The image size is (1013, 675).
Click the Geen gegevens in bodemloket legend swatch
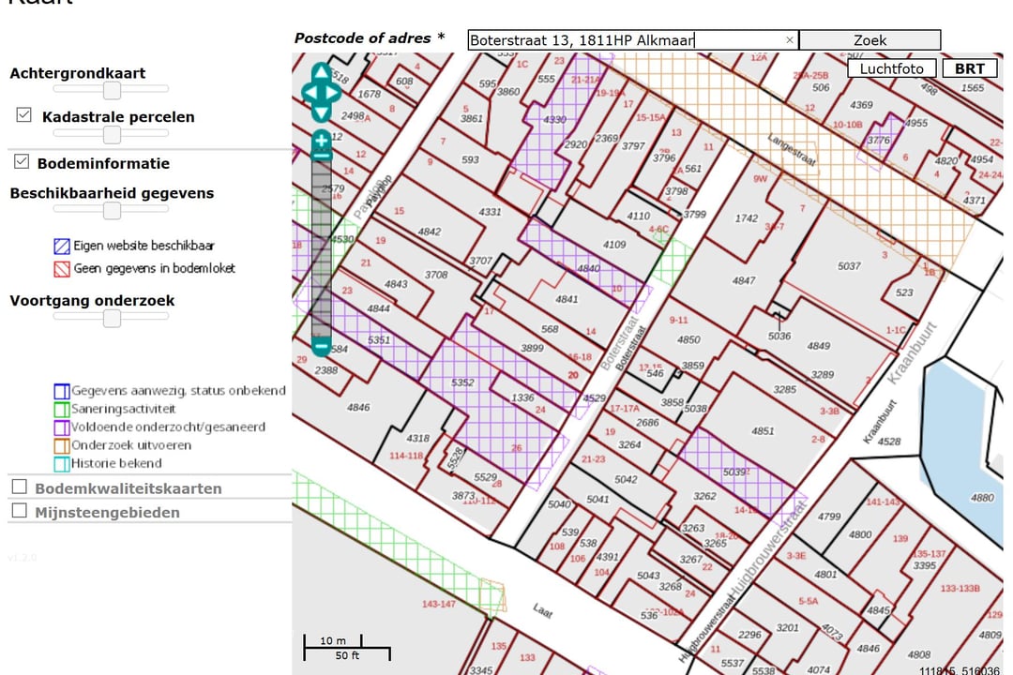pyautogui.click(x=61, y=269)
